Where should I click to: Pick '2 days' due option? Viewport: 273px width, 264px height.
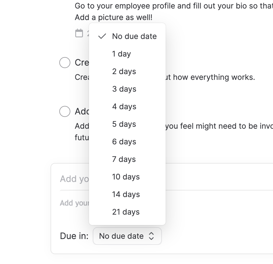[124, 71]
